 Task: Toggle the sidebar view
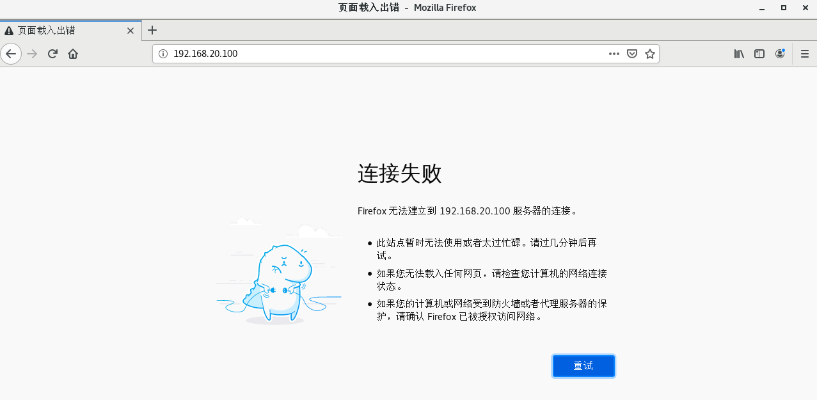tap(759, 54)
